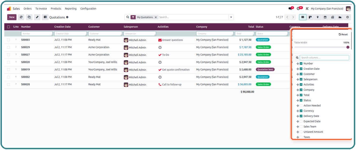Click the New button
Screen dimensions: 356x150
coord(12,17)
